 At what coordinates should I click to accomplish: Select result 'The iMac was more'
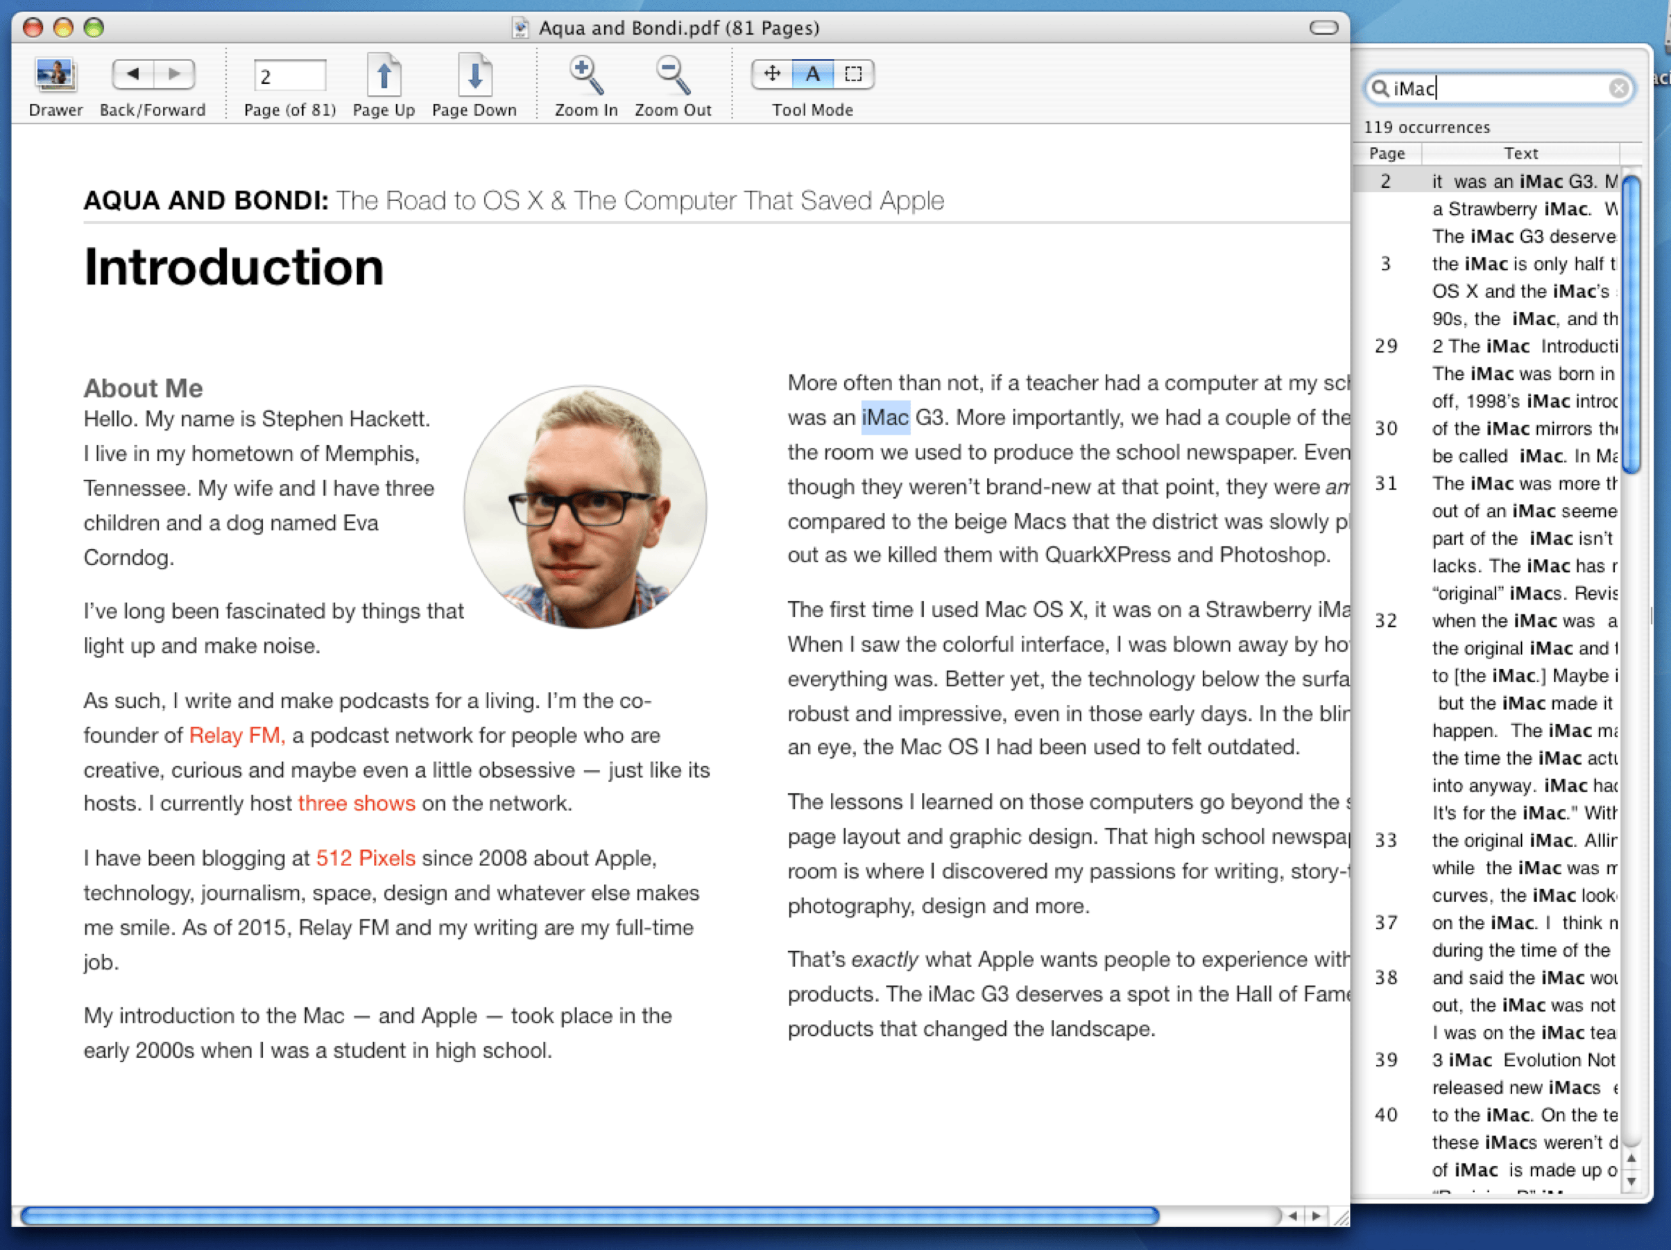[x=1486, y=483]
